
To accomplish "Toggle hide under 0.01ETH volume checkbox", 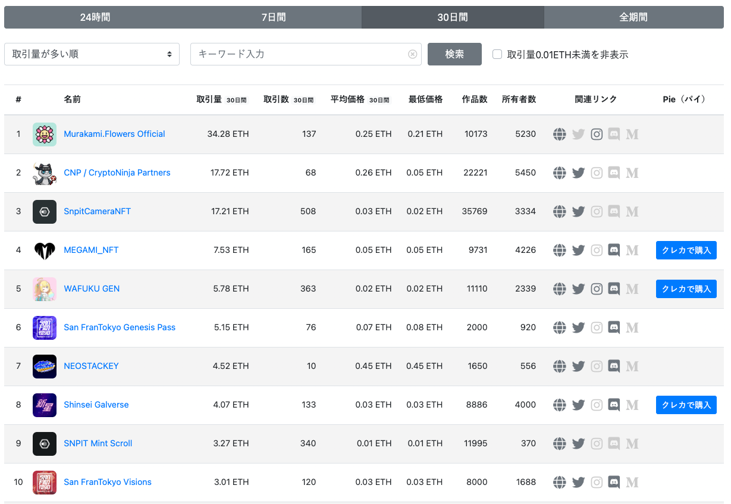I will coord(497,54).
